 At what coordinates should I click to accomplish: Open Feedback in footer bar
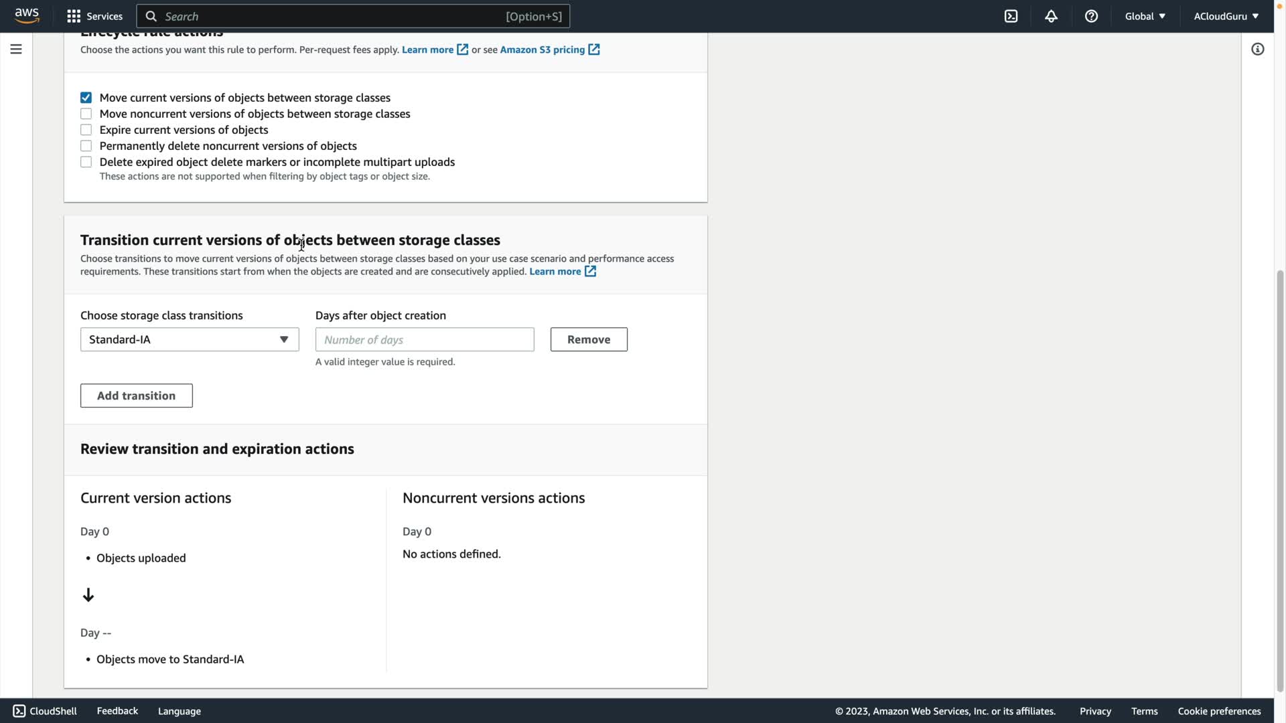117,711
